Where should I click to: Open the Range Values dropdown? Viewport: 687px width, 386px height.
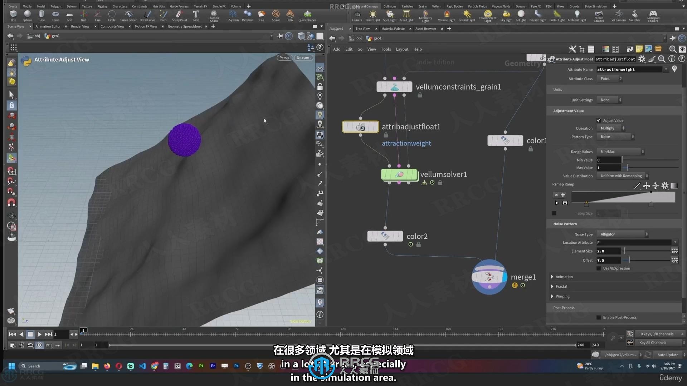coord(620,152)
